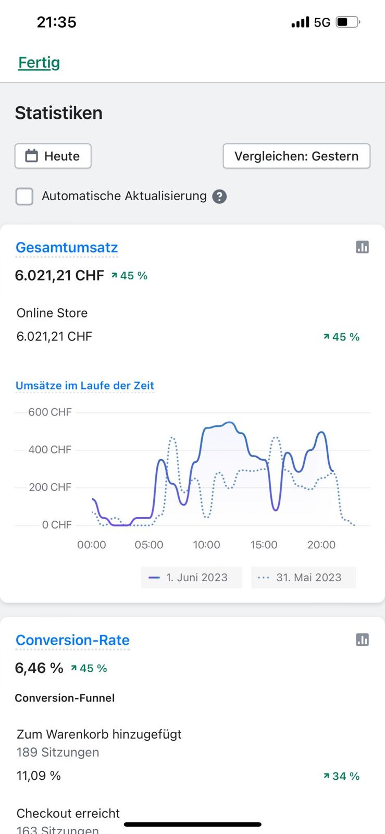Toggle 31. Mai 2023 legend series
This screenshot has height=834, width=385.
tap(303, 578)
